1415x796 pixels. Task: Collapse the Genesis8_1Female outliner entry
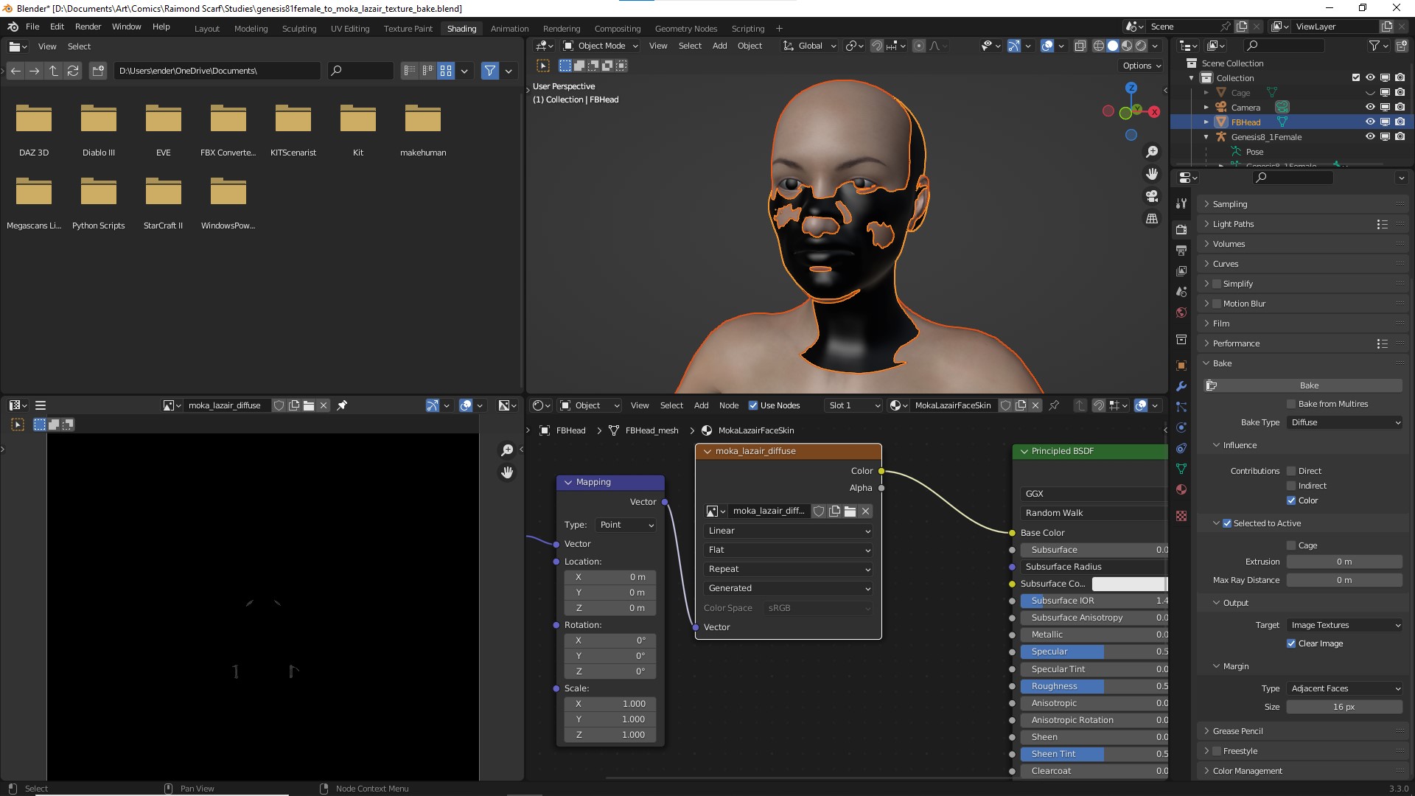pyautogui.click(x=1206, y=137)
